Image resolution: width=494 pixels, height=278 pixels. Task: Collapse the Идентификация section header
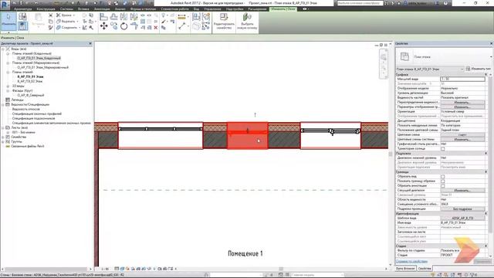[x=486, y=213]
